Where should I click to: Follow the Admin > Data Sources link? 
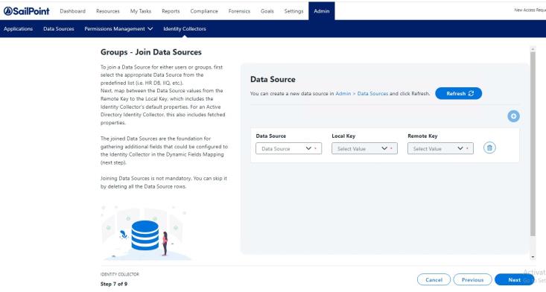[361, 94]
